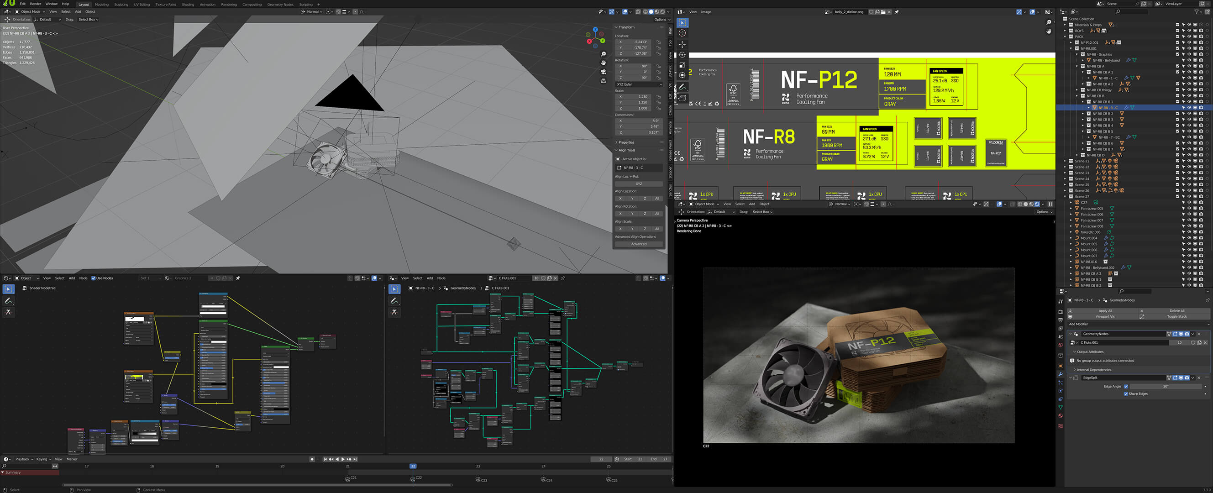Toggle Edge Angle checkbox in EdgeSplit
Screen dimensions: 1213x493
coord(1126,387)
